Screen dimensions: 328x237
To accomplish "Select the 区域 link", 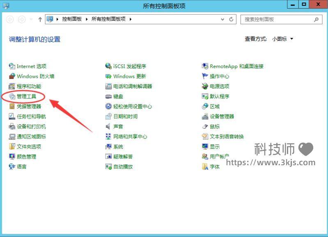I will pos(215,106).
